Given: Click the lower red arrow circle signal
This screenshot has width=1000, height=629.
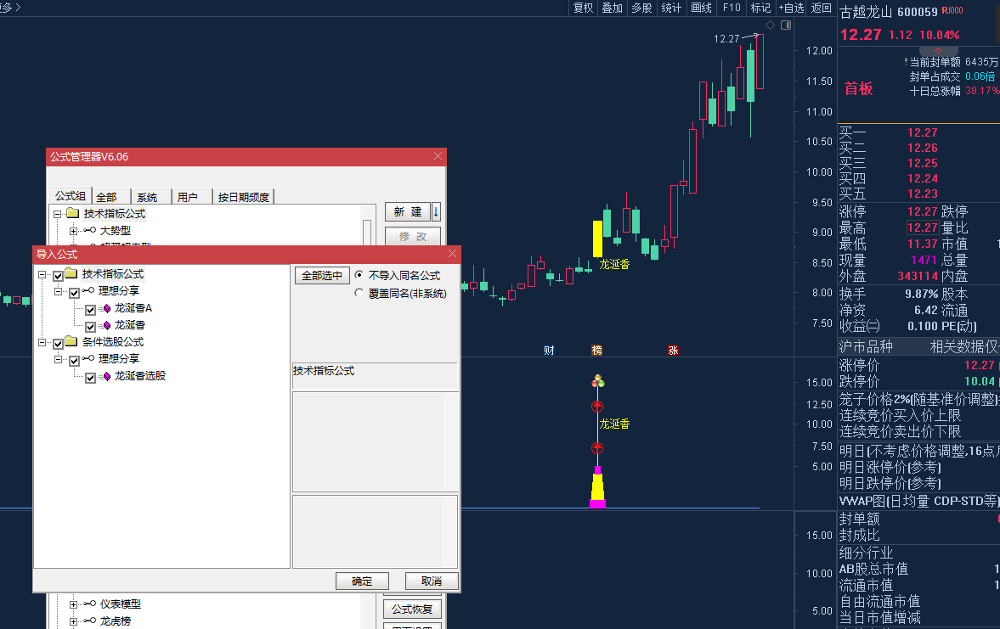Looking at the screenshot, I should click(597, 448).
